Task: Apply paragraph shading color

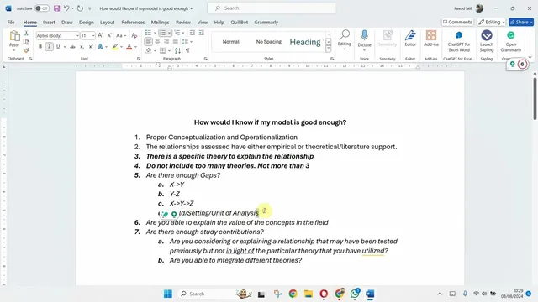Action: 149,50
